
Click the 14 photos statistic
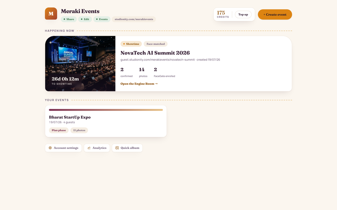[143, 72]
